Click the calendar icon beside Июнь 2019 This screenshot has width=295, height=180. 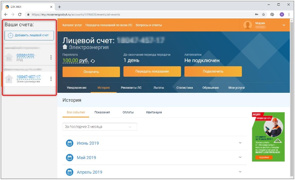[x=69, y=143]
